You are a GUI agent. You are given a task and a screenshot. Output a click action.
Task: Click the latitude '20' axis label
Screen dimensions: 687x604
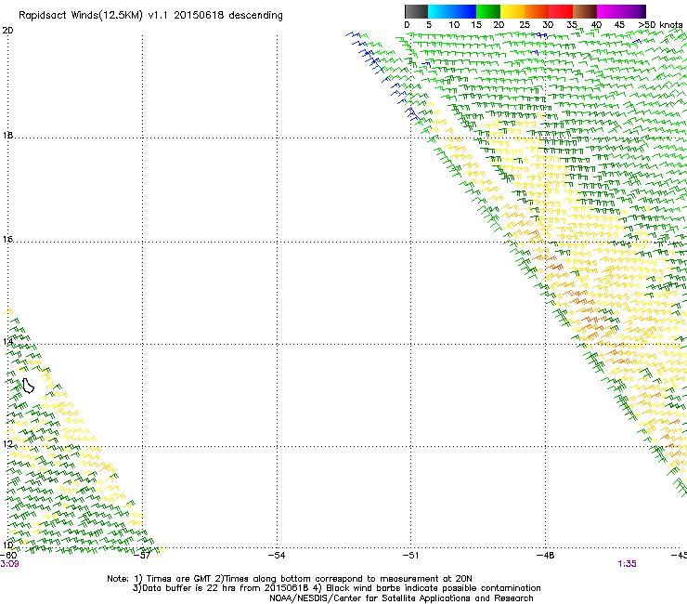[7, 31]
